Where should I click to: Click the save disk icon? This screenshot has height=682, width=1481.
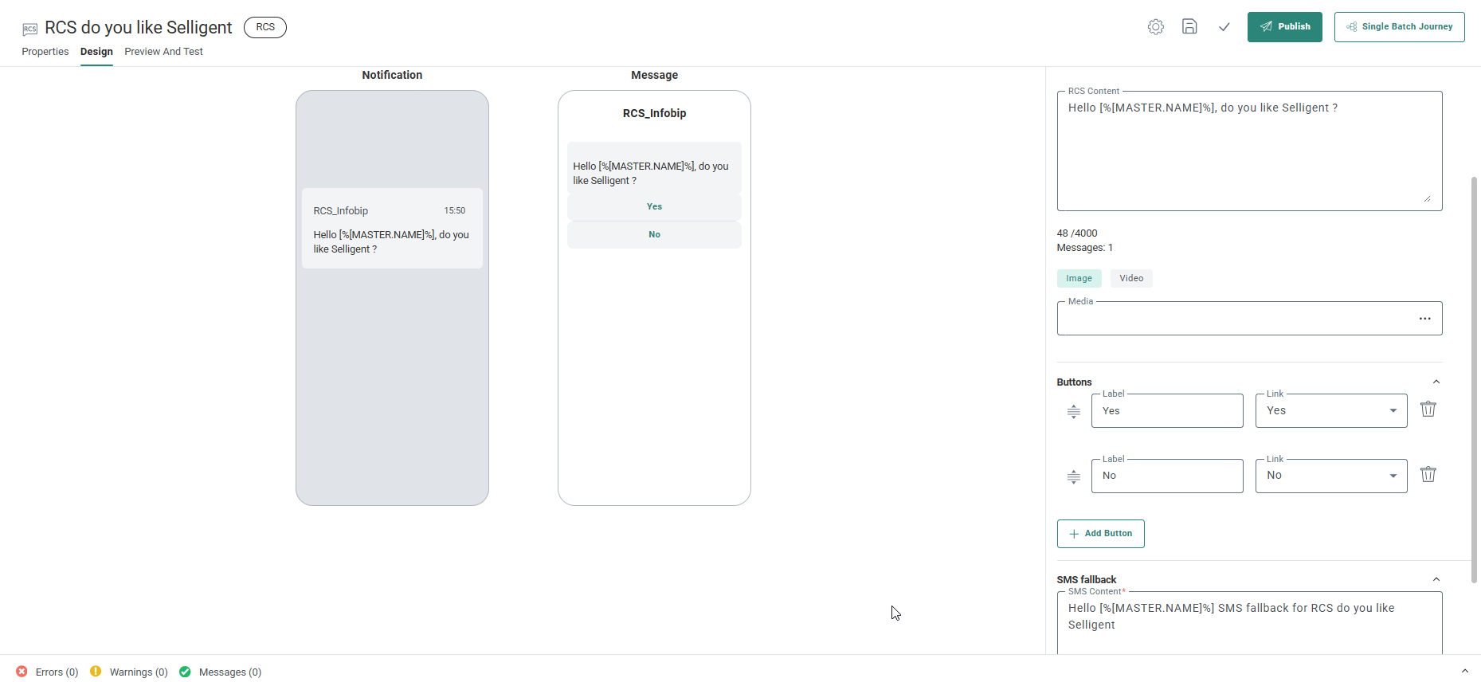1189,27
